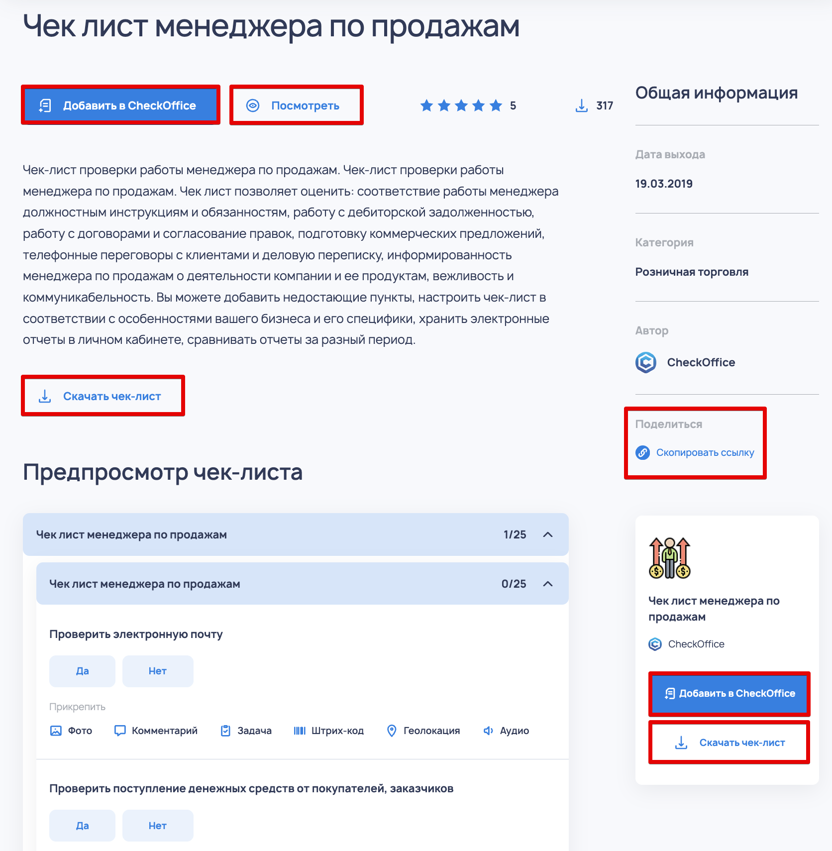Add a comment attachment icon
The height and width of the screenshot is (851, 832).
pyautogui.click(x=120, y=731)
